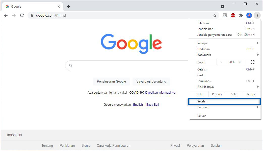Open Jendela penyamaran baru
This screenshot has width=263, height=151.
click(215, 34)
